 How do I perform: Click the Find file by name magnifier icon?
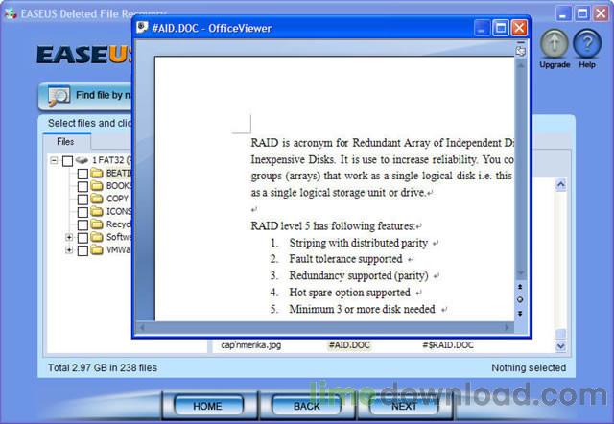coord(59,96)
